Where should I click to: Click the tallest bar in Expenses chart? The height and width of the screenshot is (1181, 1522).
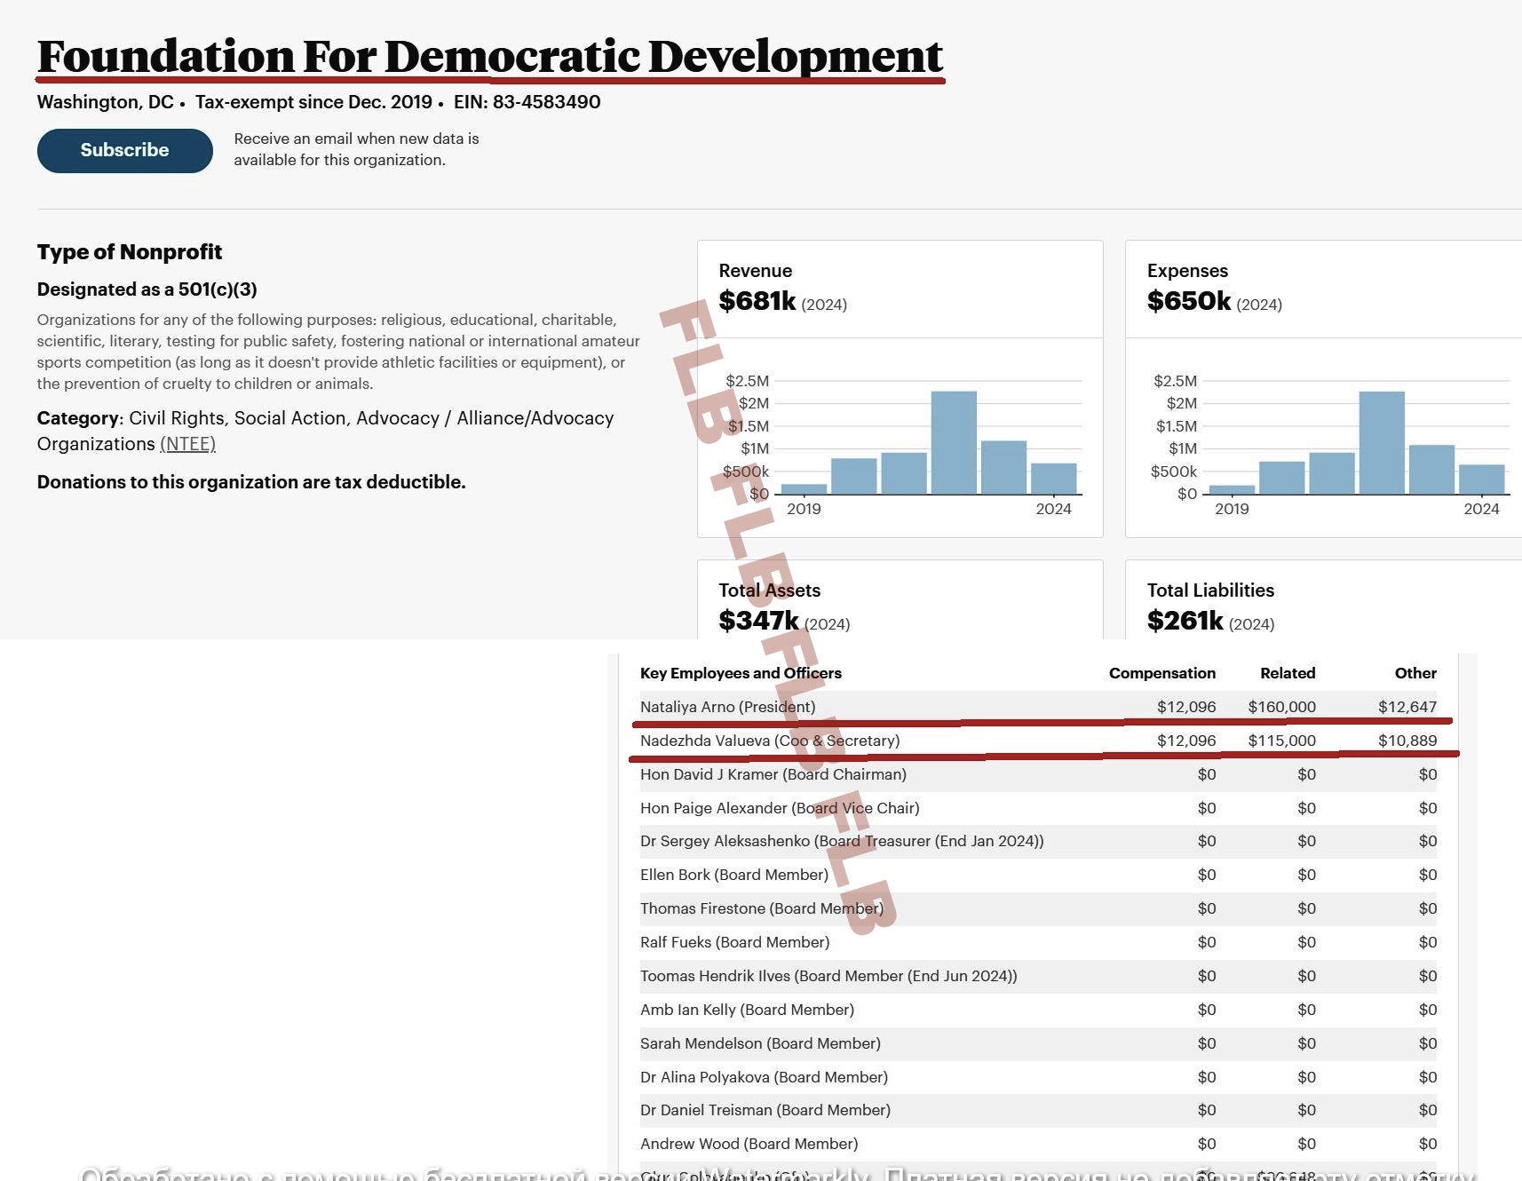tap(1382, 441)
